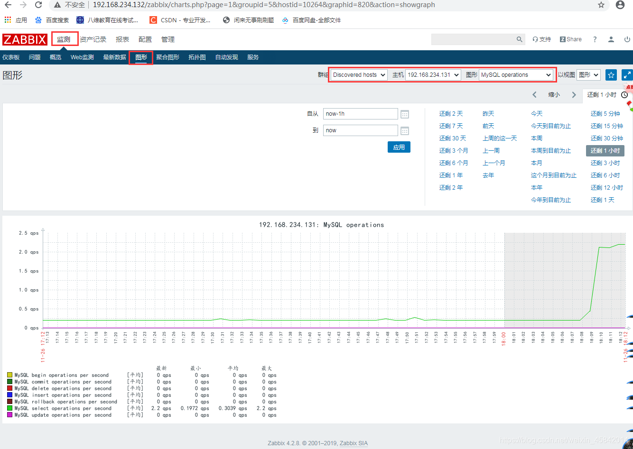Click the 自从 now-1h input field

tap(361, 114)
